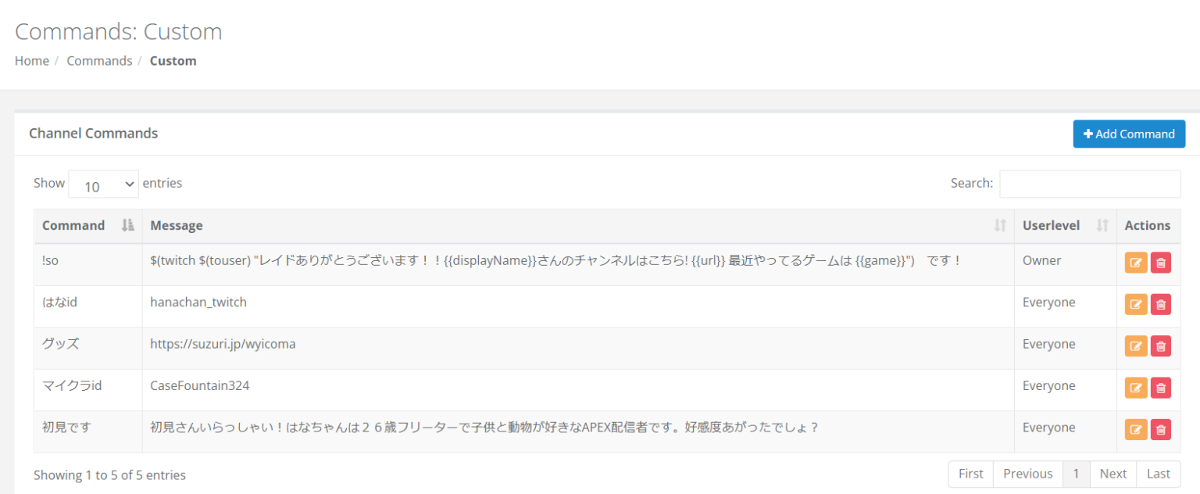Click the Add Command button
Screen dimensions: 1200x494
(x=1129, y=134)
